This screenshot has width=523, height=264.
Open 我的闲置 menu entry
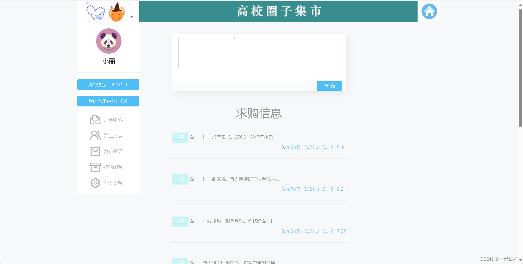click(113, 167)
